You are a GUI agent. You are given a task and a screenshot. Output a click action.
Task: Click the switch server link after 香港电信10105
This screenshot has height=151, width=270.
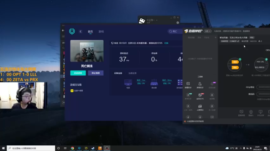pos(166,43)
